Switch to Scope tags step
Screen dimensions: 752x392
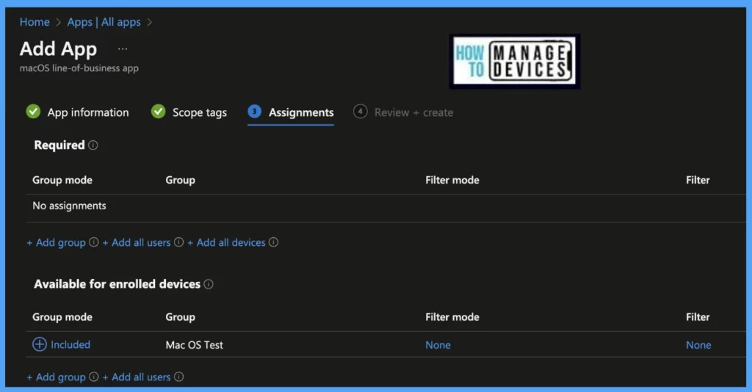click(200, 112)
